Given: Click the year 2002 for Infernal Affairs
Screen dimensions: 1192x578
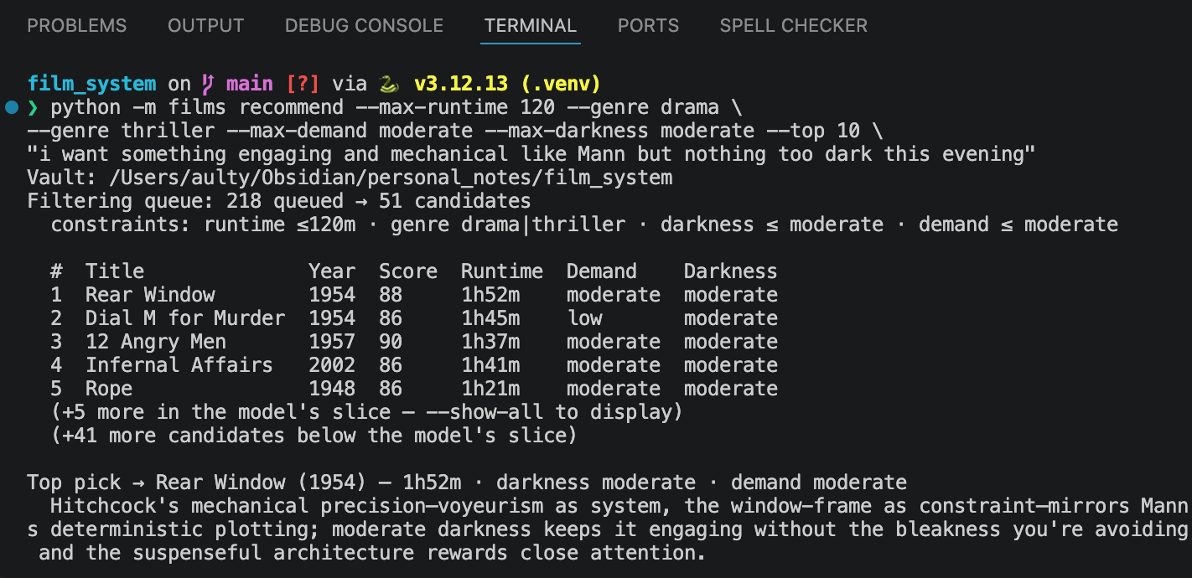Looking at the screenshot, I should point(332,365).
